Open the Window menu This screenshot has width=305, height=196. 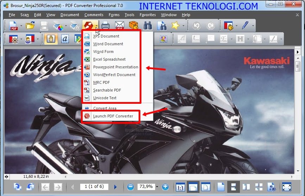[169, 15]
